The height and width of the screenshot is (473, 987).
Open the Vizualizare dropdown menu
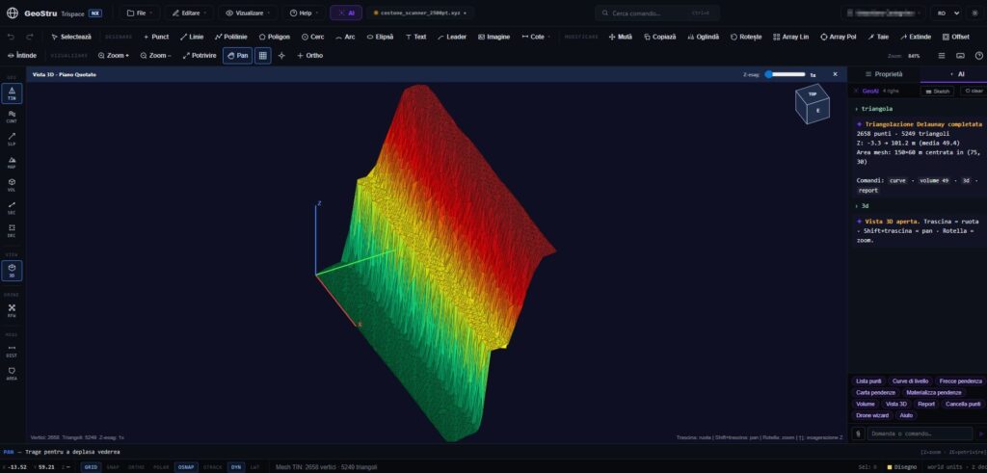click(x=248, y=13)
